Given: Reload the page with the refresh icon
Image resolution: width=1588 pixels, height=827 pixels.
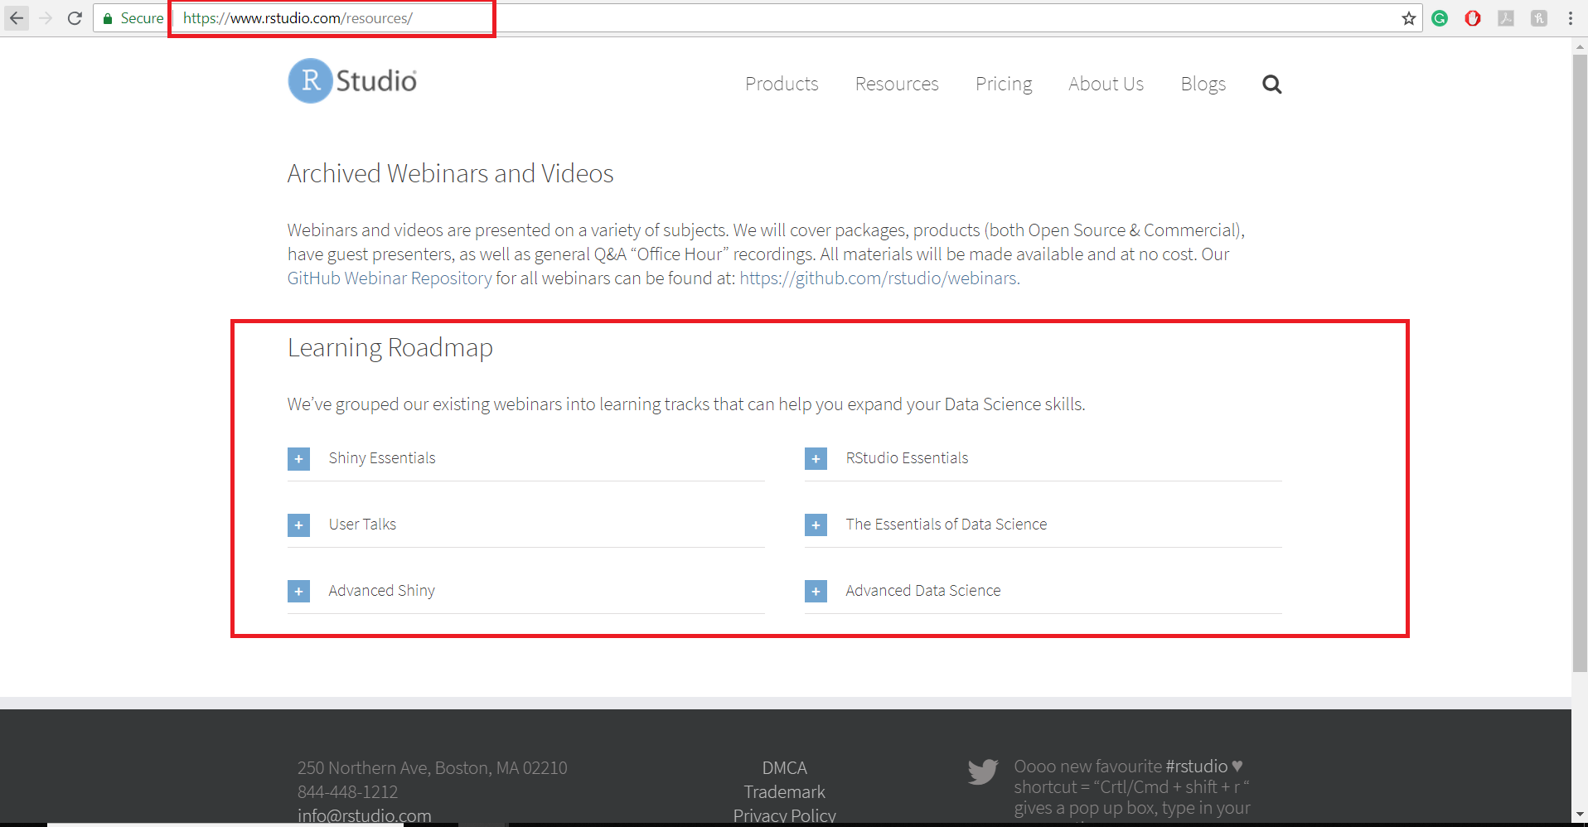Looking at the screenshot, I should pos(75,17).
